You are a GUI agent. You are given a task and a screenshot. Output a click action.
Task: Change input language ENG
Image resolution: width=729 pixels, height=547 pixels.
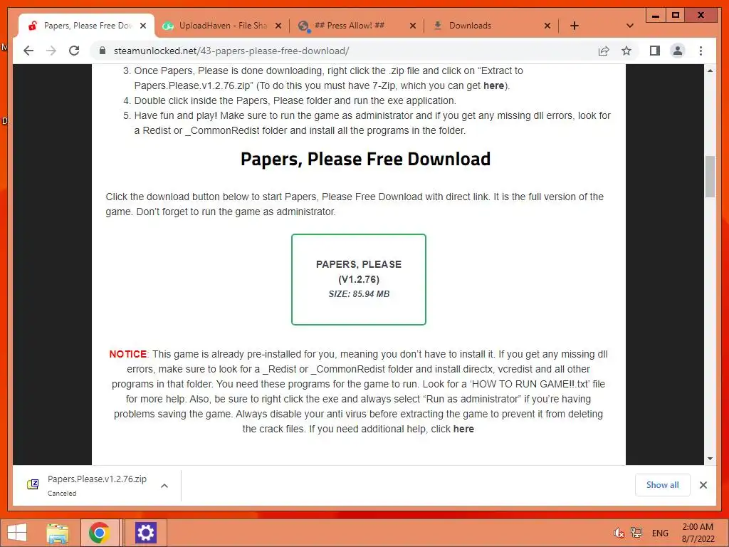tap(660, 533)
